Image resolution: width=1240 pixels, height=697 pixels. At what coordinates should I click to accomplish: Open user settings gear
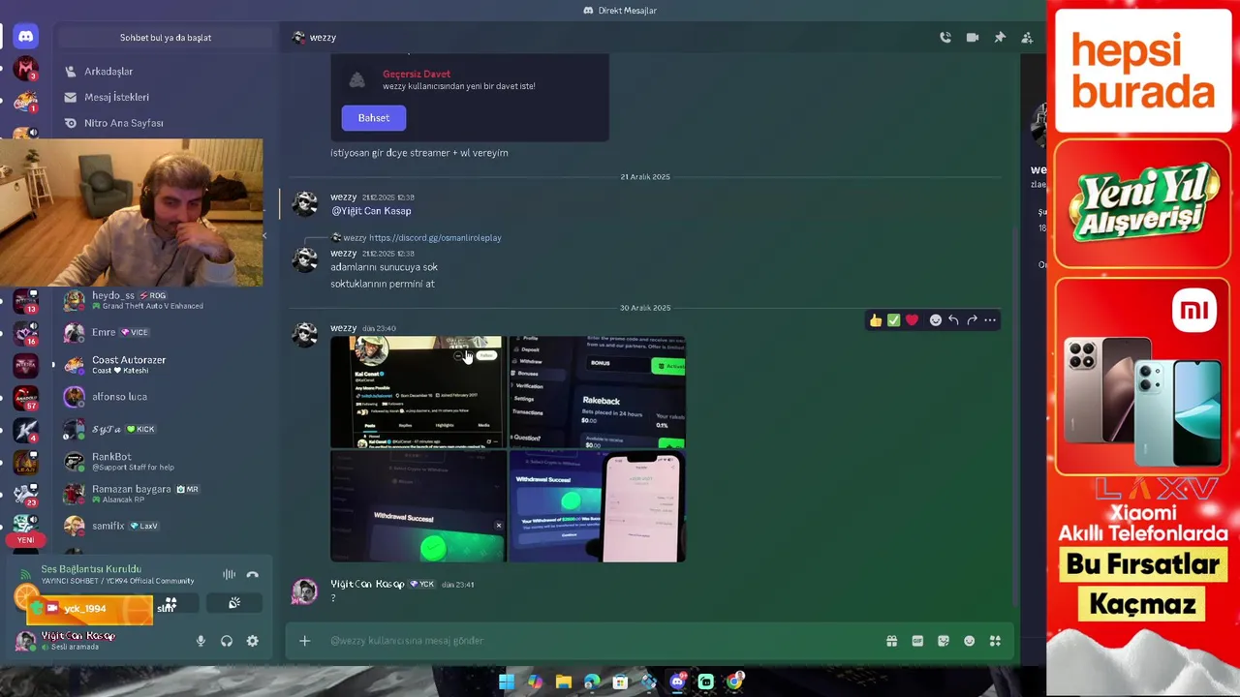tap(253, 641)
